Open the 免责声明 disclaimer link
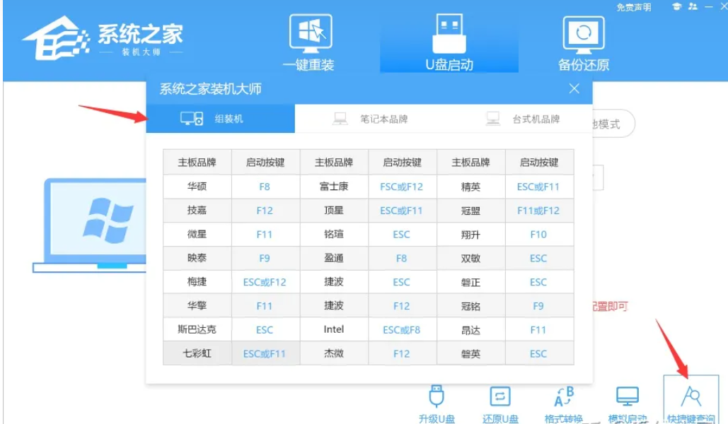Screen dimensions: 728x424 point(633,8)
